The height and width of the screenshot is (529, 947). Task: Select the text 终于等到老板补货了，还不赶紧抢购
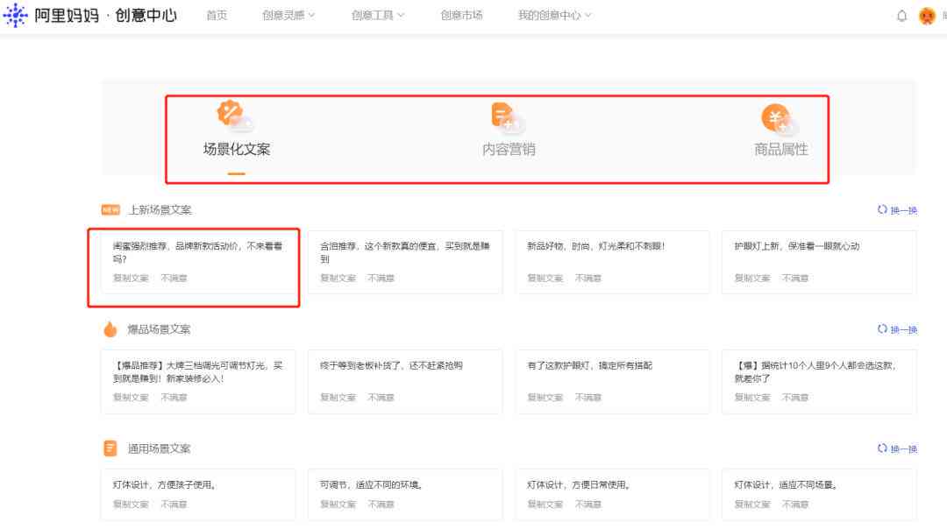point(391,365)
